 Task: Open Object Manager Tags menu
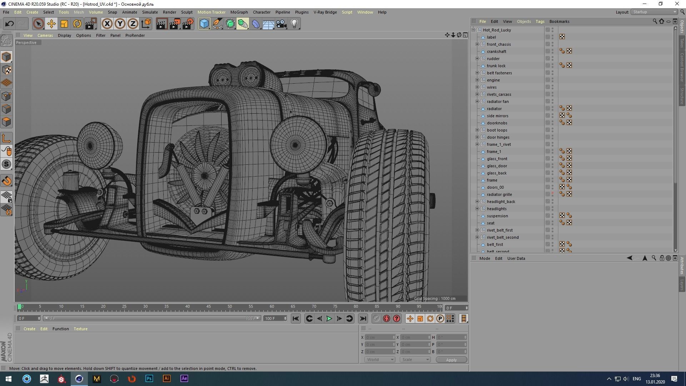pos(540,21)
